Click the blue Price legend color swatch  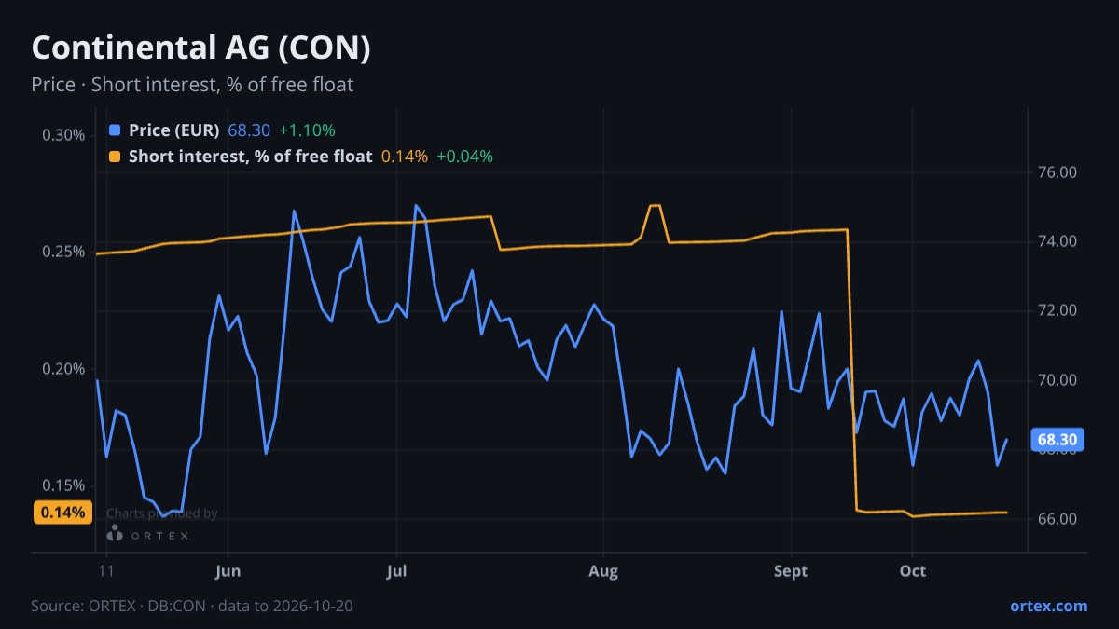(115, 130)
